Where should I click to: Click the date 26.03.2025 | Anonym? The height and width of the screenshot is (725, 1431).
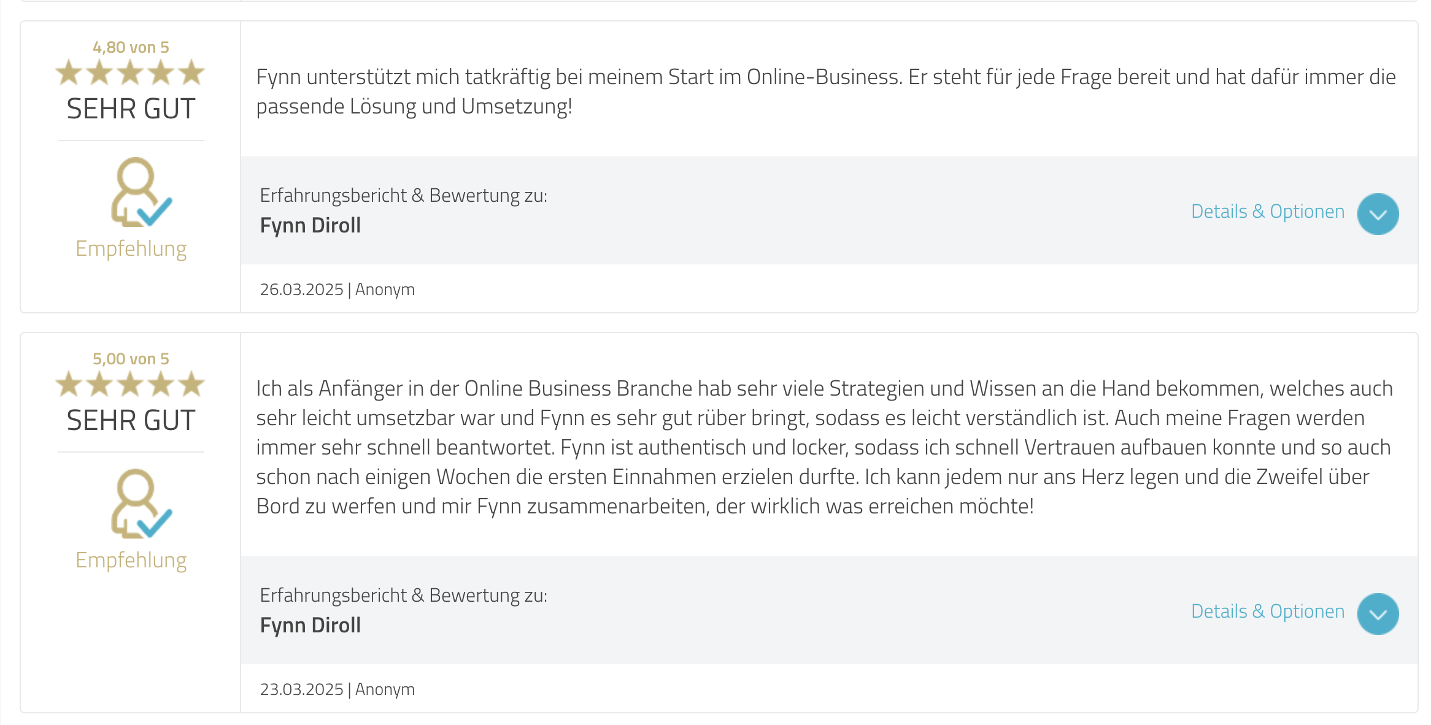337,290
